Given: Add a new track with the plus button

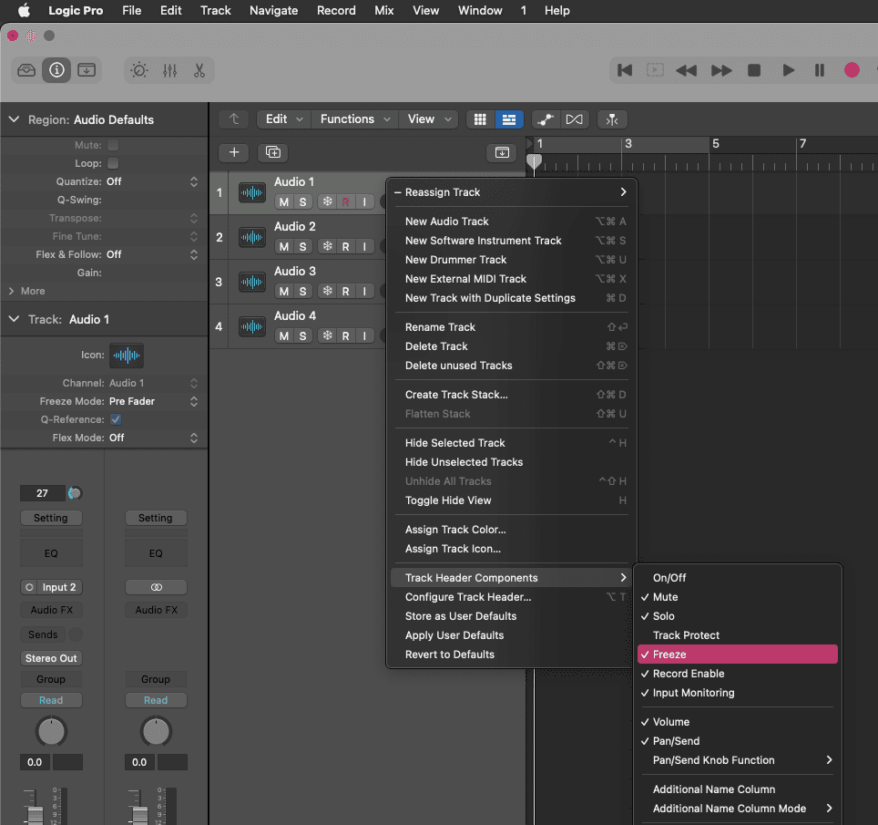Looking at the screenshot, I should 234,152.
